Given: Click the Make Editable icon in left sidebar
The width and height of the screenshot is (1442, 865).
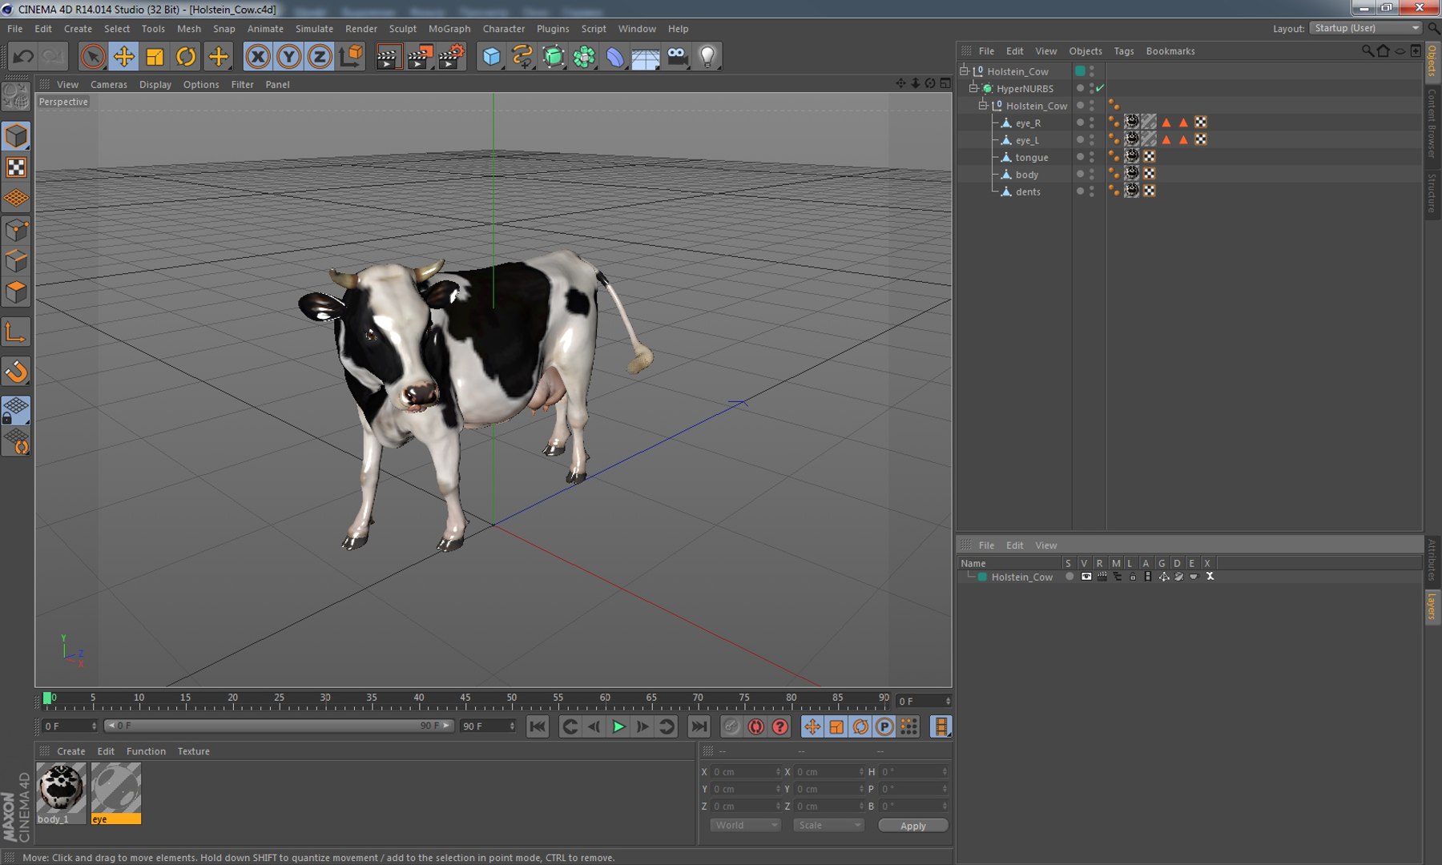Looking at the screenshot, I should [16, 97].
